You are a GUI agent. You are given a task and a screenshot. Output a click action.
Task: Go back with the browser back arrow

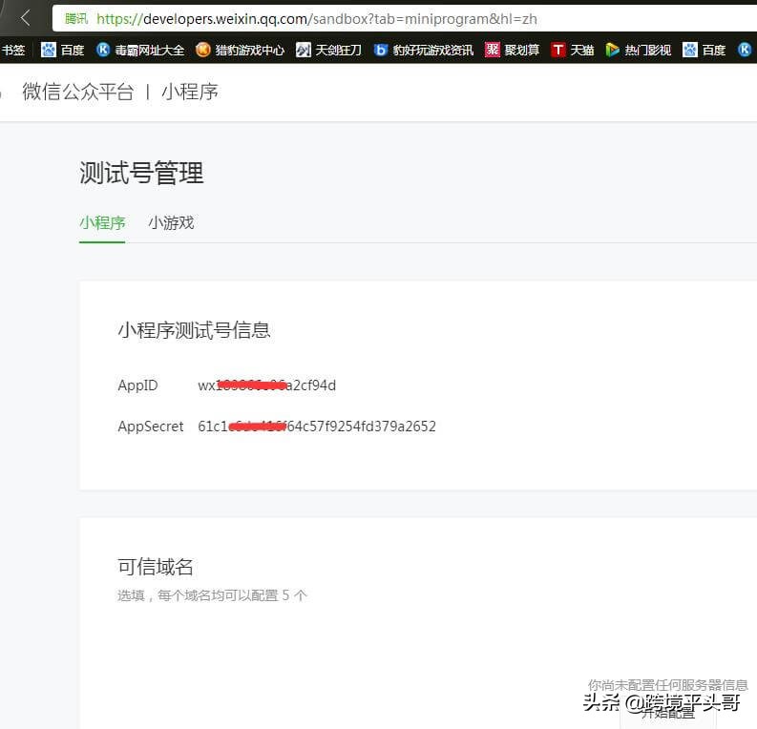26,19
